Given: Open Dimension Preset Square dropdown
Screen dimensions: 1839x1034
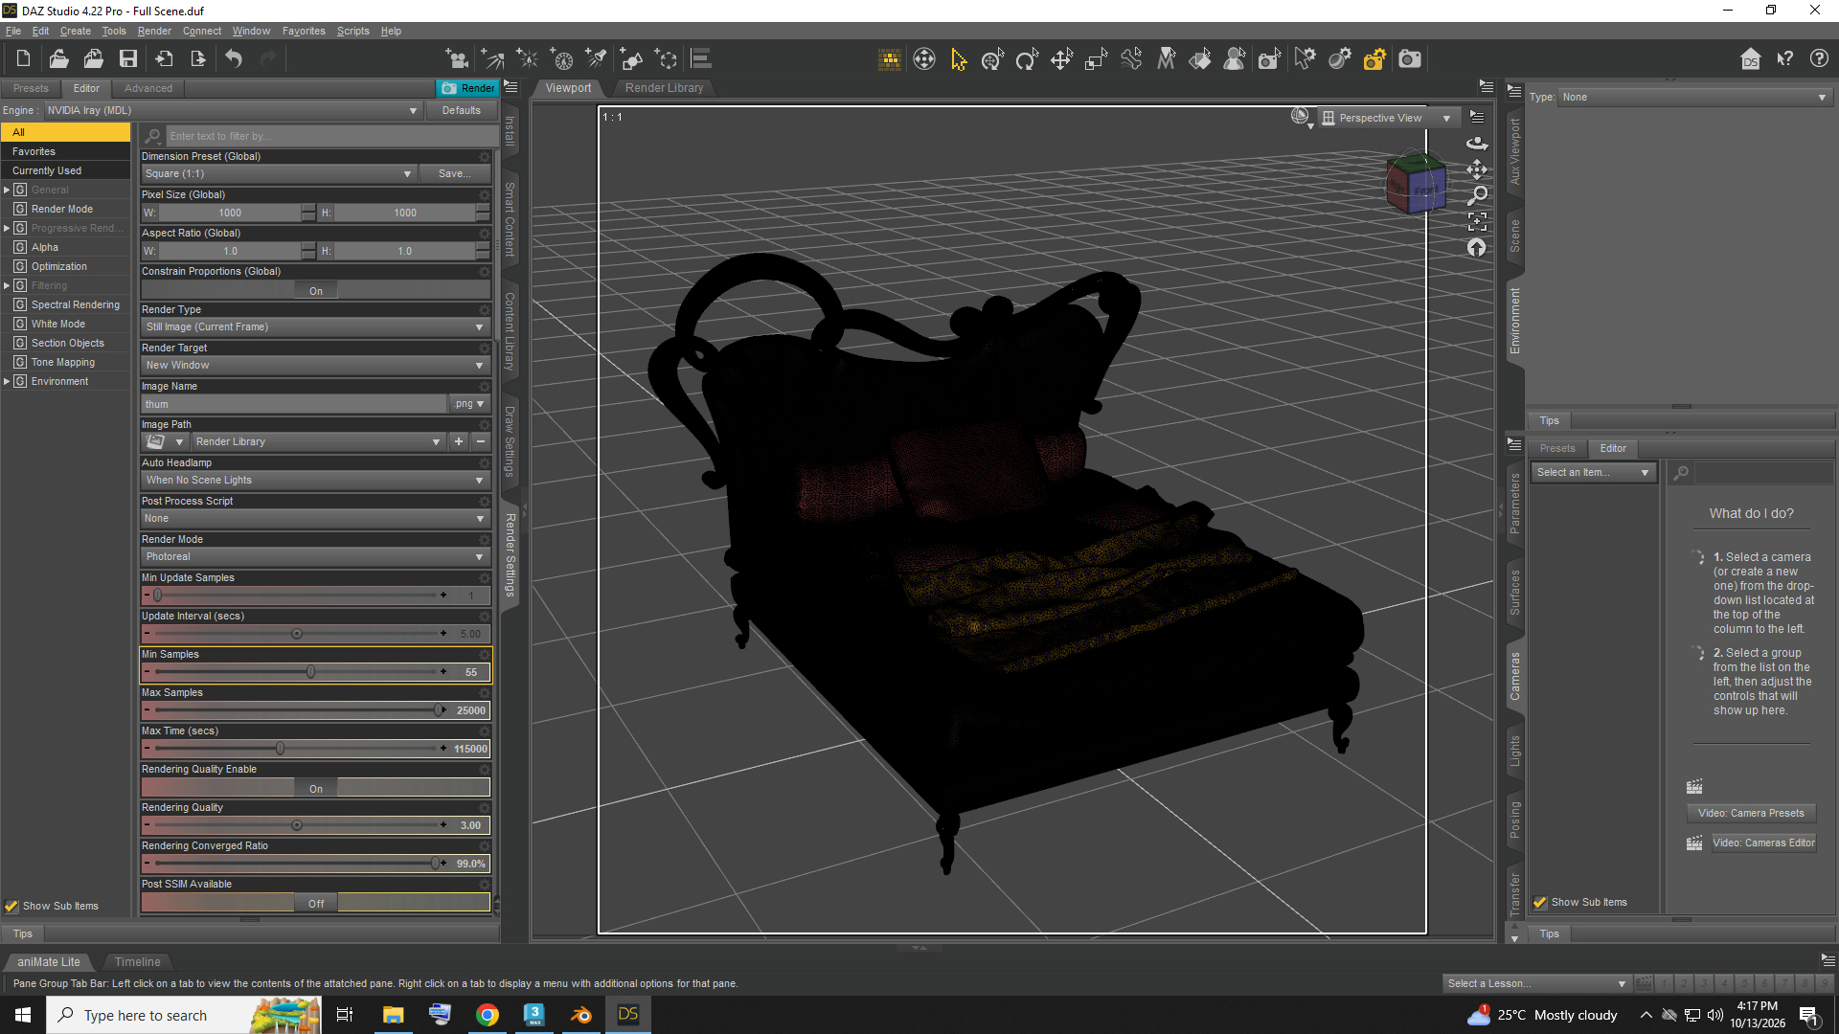Looking at the screenshot, I should pos(279,173).
